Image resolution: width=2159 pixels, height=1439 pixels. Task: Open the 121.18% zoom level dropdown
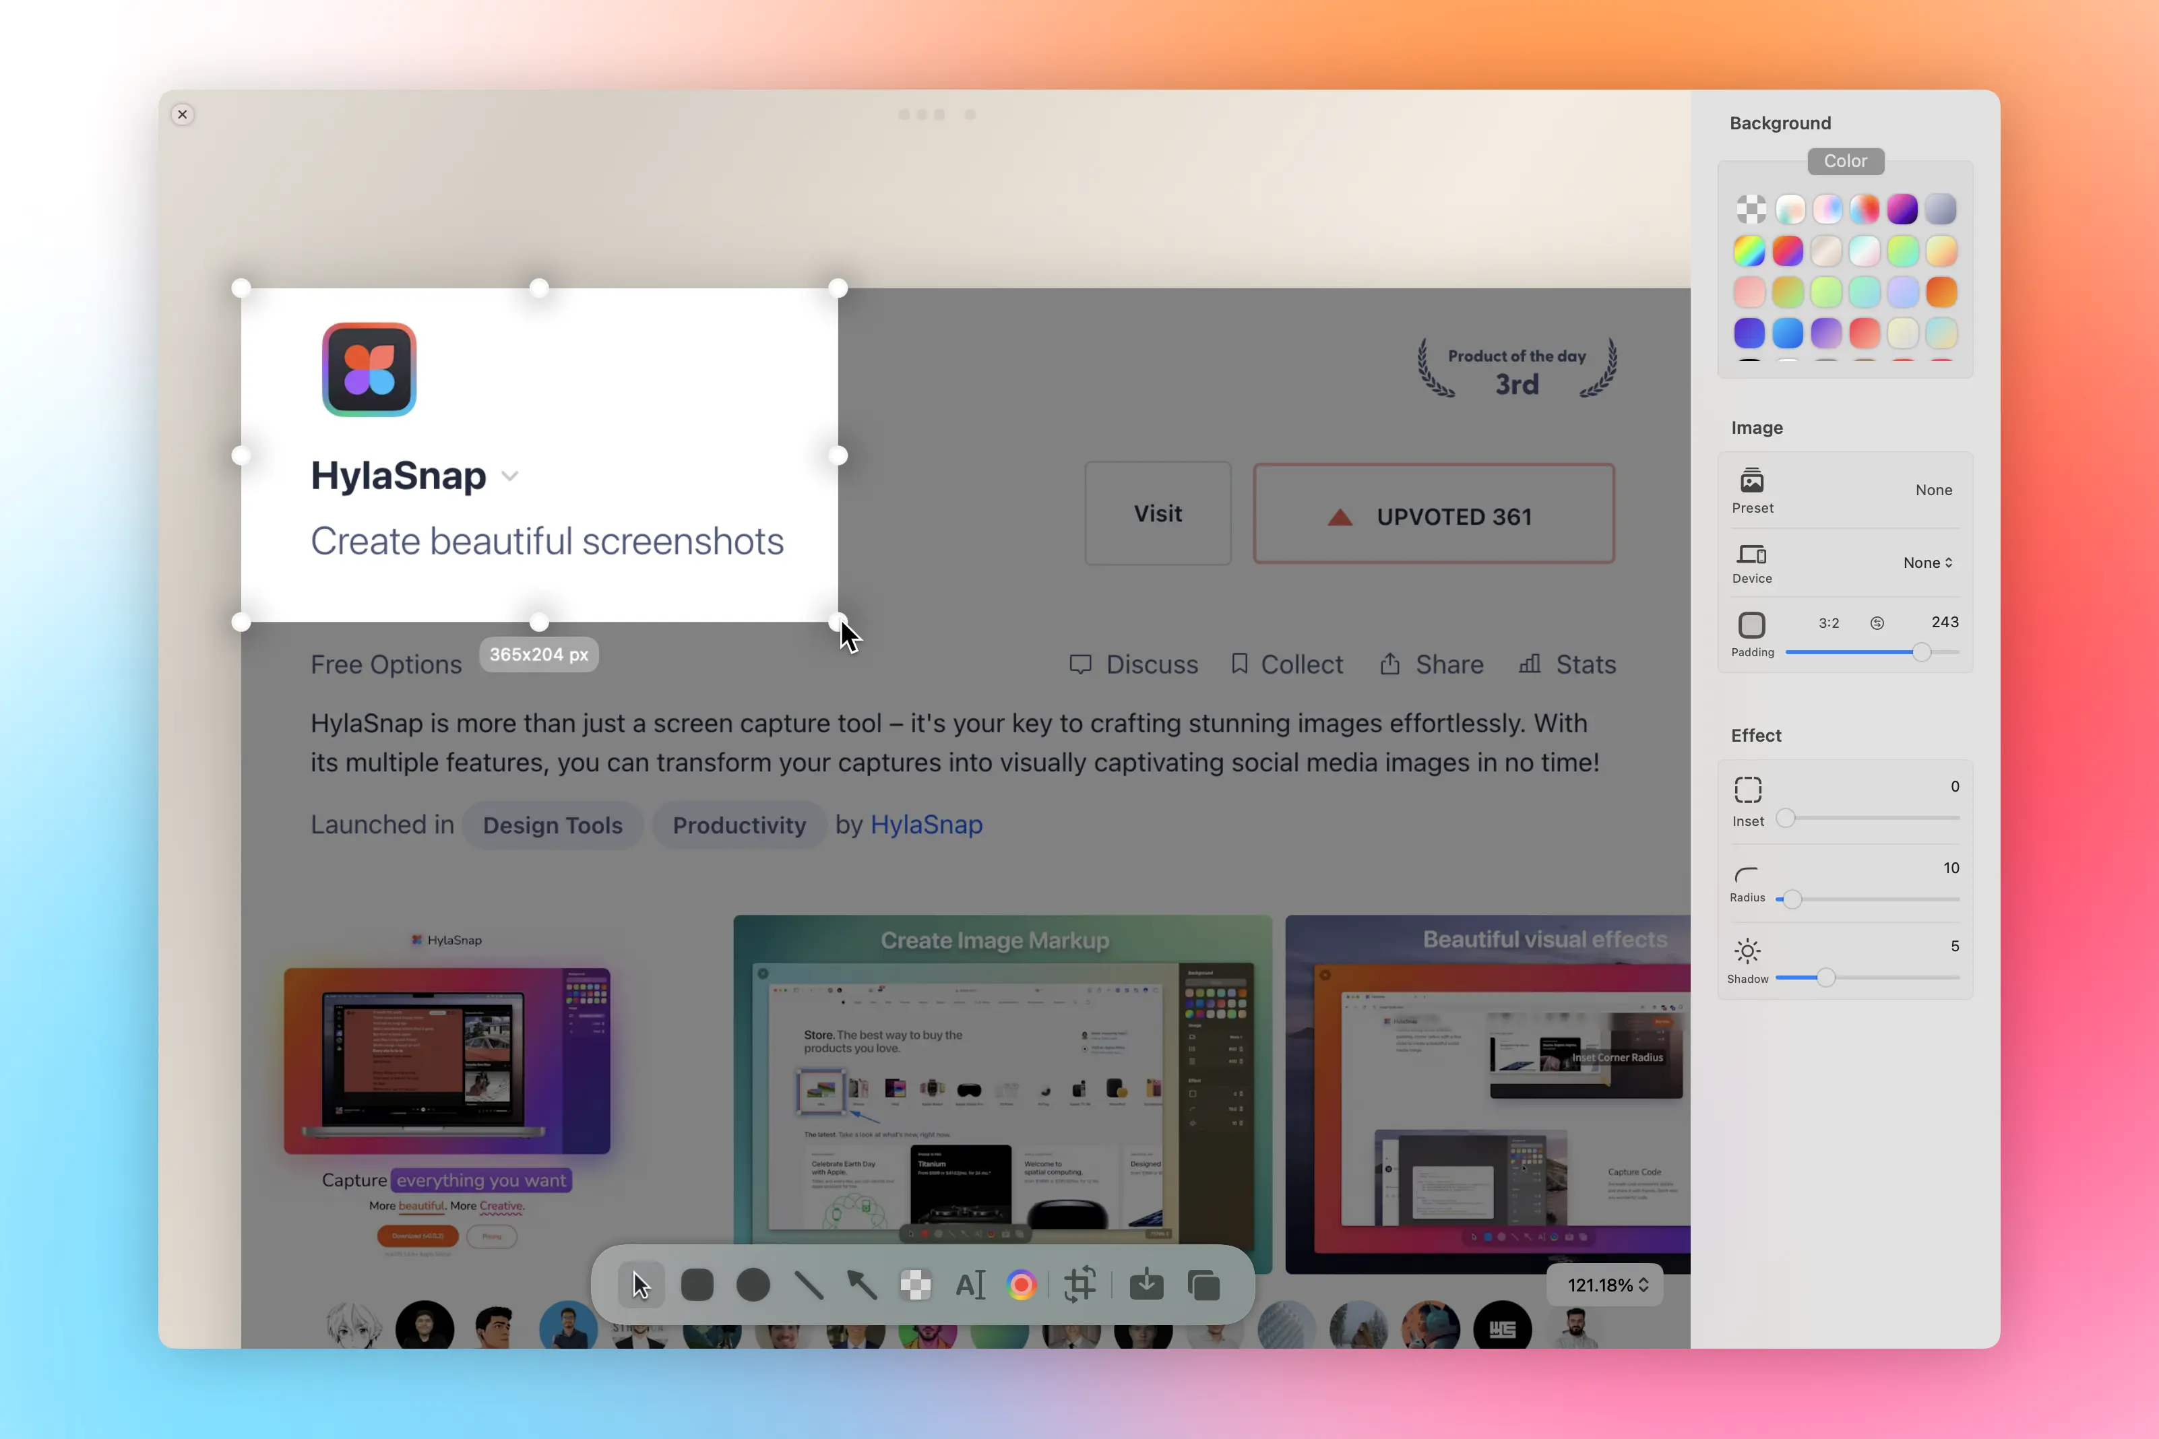pyautogui.click(x=1606, y=1285)
